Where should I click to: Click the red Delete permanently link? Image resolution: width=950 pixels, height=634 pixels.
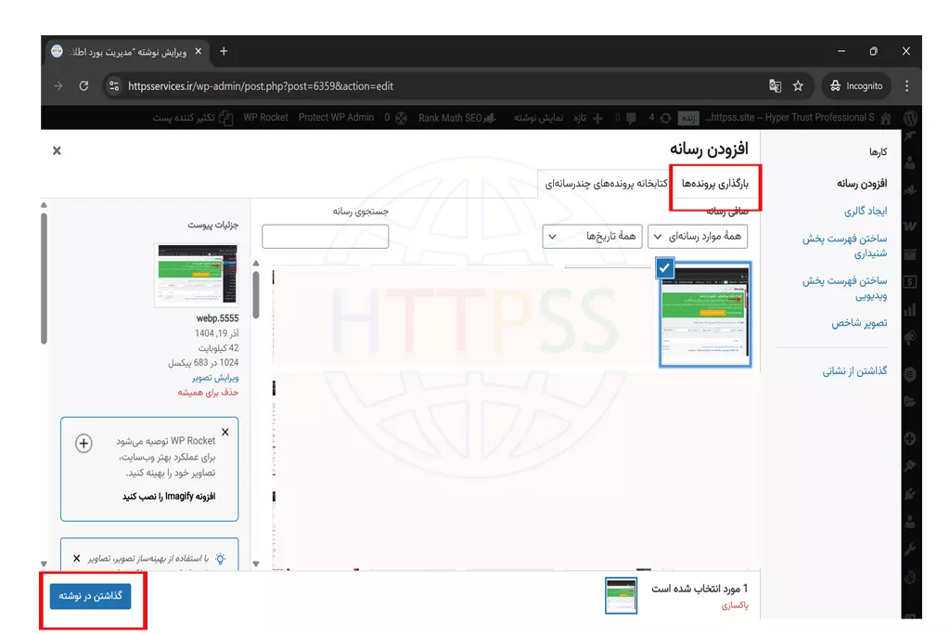click(209, 393)
